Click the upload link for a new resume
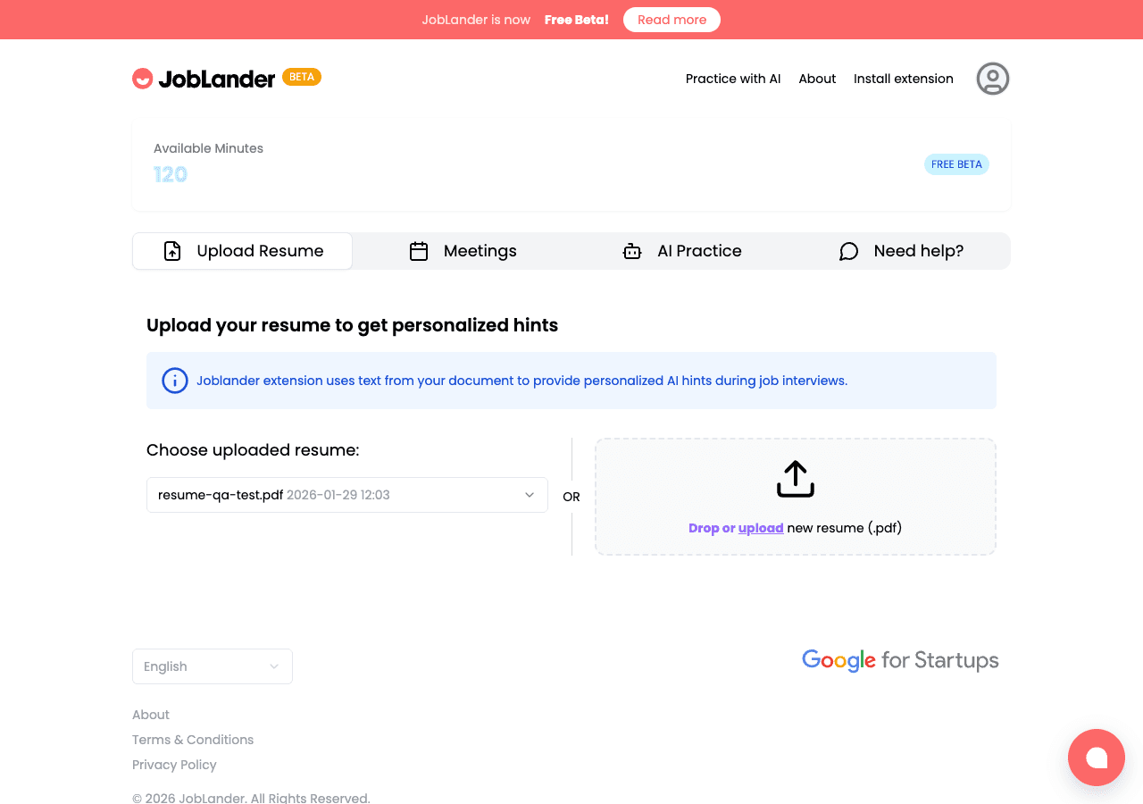This screenshot has height=804, width=1143. (x=761, y=528)
